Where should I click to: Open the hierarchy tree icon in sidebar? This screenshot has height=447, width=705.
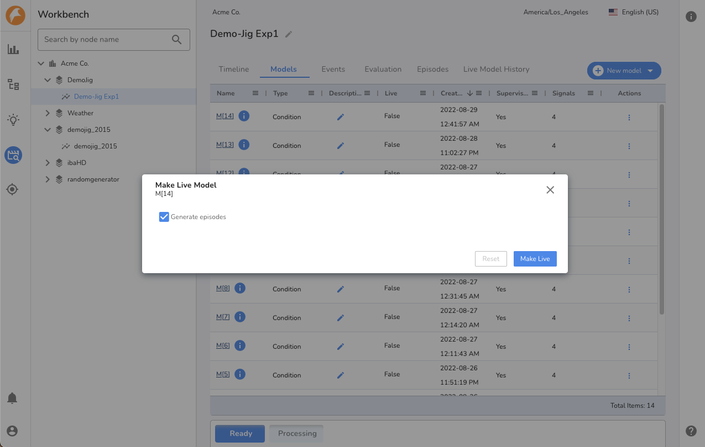pos(13,84)
